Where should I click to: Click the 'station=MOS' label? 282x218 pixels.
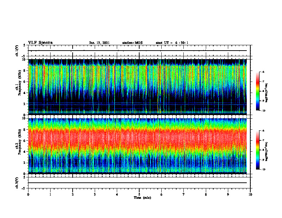[x=132, y=43]
